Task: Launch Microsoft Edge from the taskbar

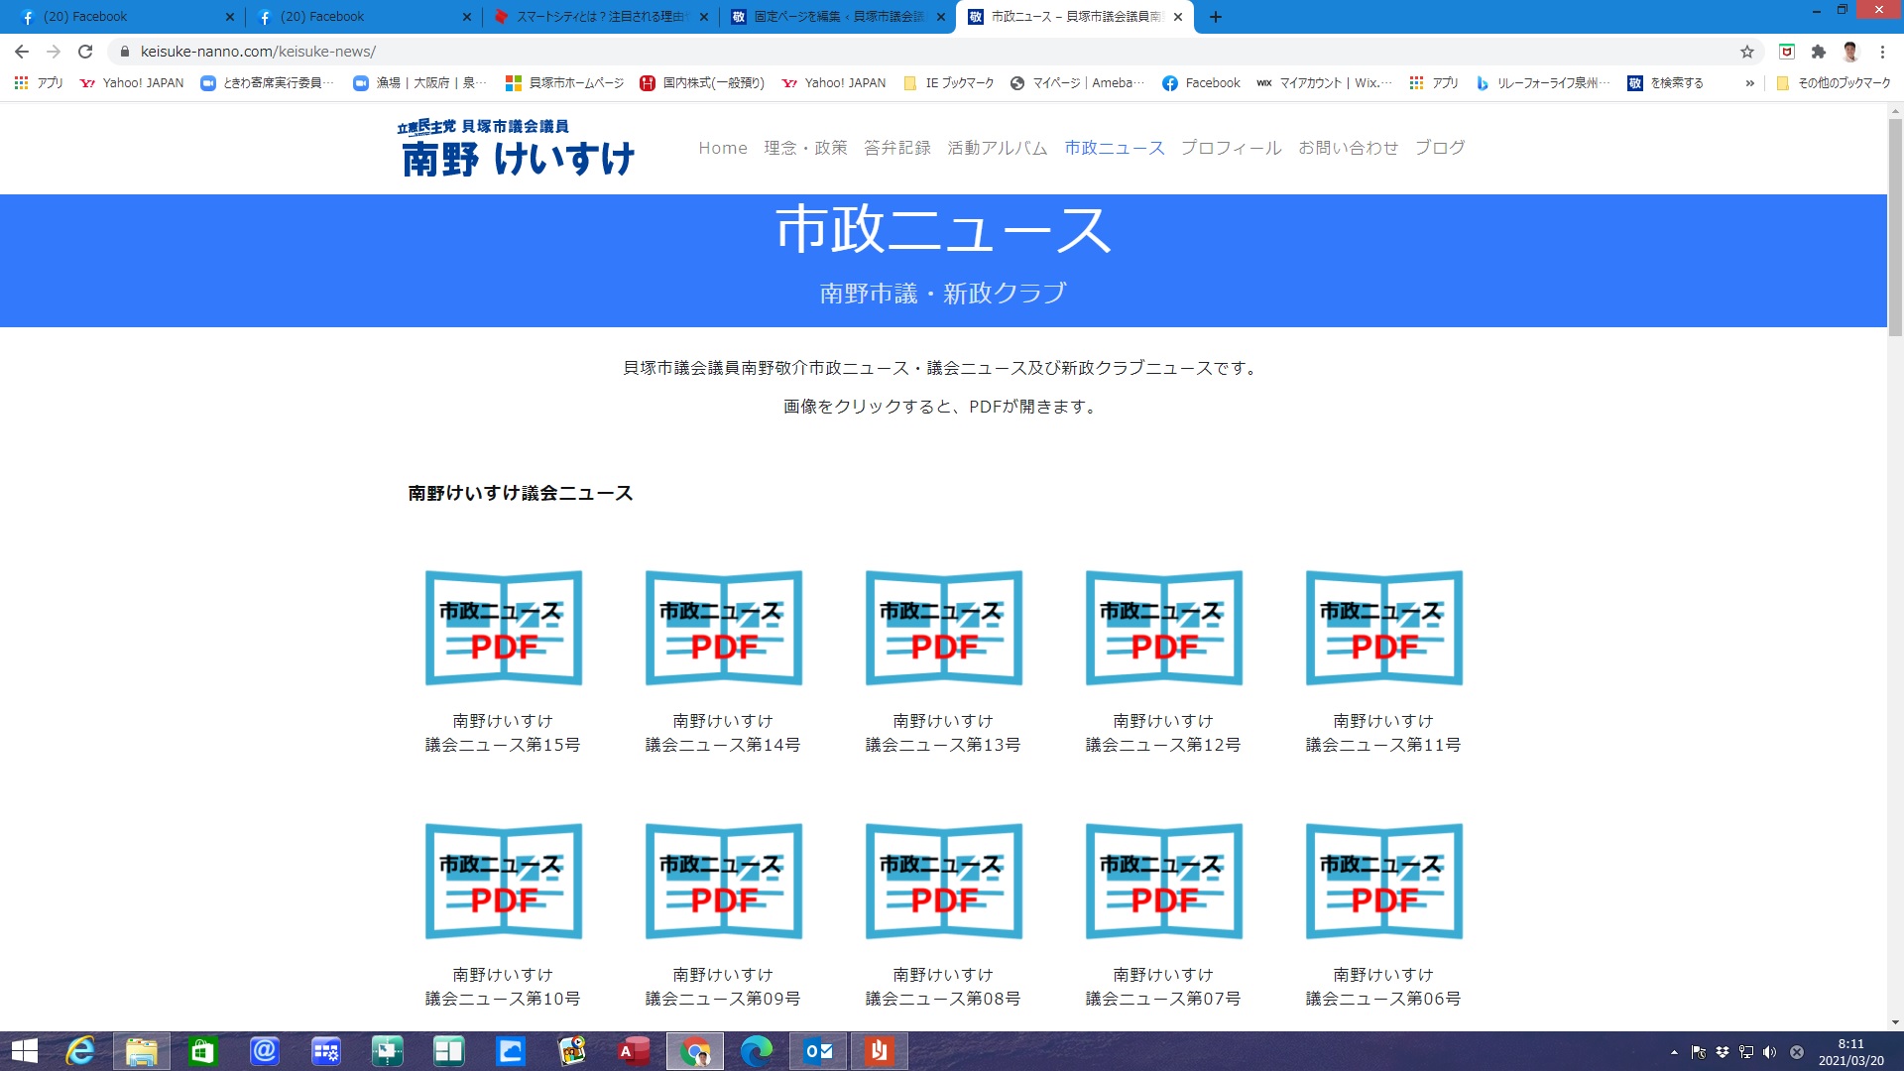Action: 756,1051
